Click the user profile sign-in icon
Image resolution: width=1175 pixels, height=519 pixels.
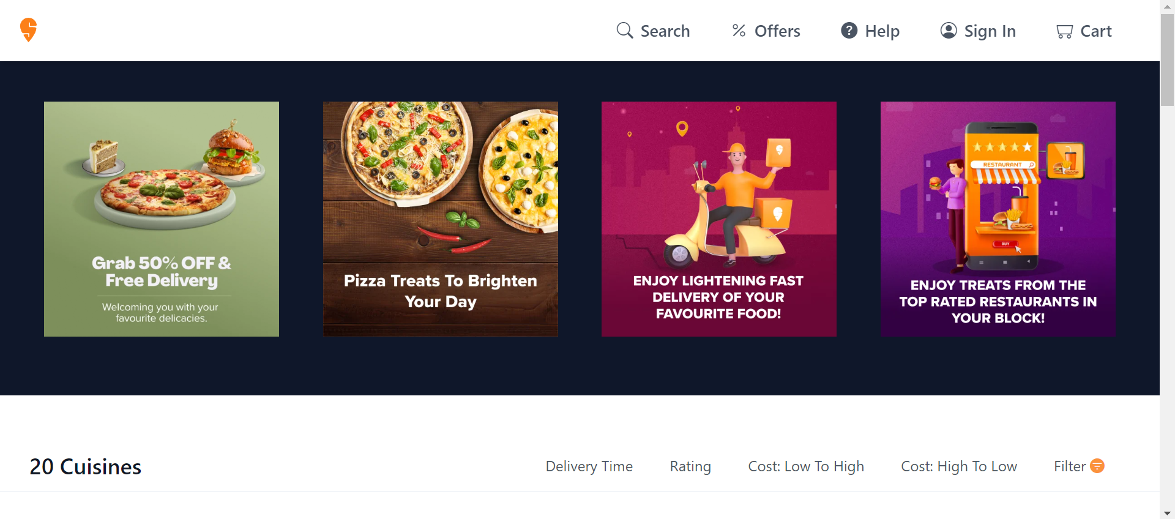(x=949, y=31)
